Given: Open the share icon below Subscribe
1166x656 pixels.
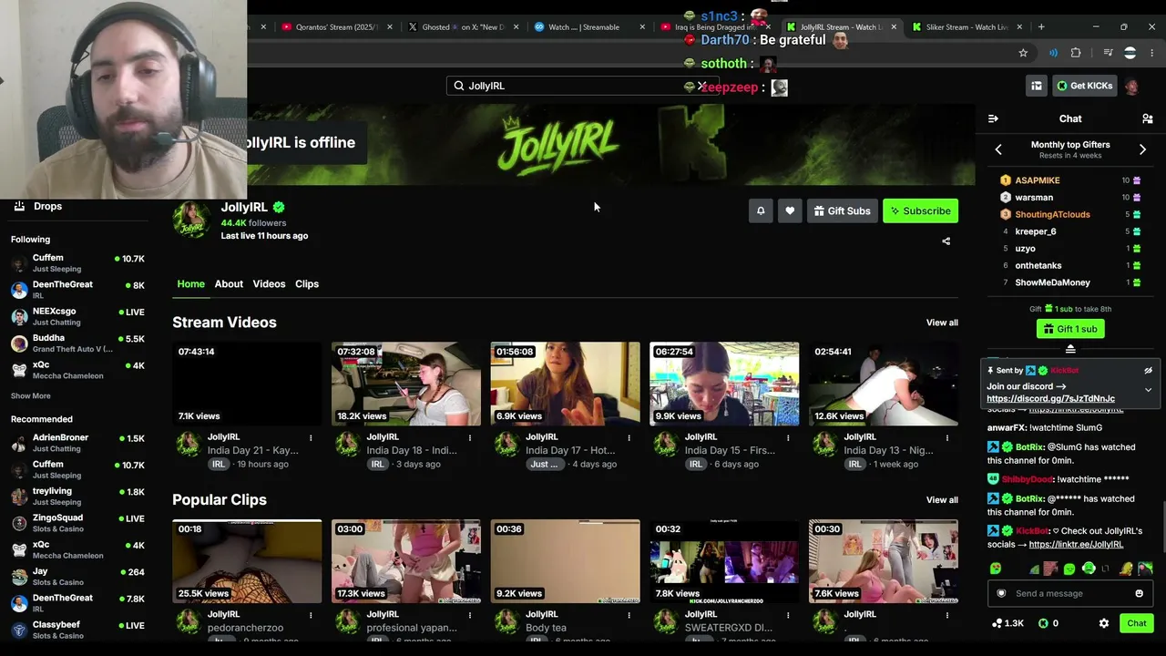Looking at the screenshot, I should (946, 241).
